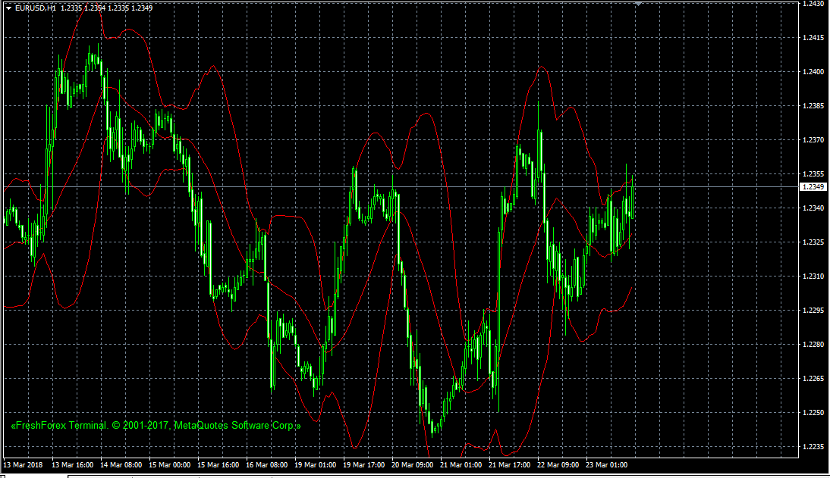Click the last green candle on chart
Screen dimensions: 830x478
pyautogui.click(x=633, y=202)
